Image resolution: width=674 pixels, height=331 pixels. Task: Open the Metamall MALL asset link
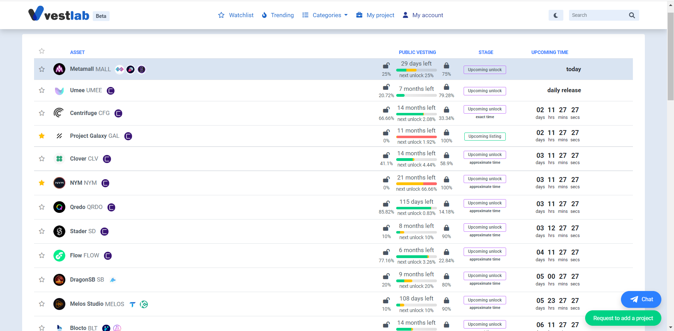pyautogui.click(x=90, y=69)
